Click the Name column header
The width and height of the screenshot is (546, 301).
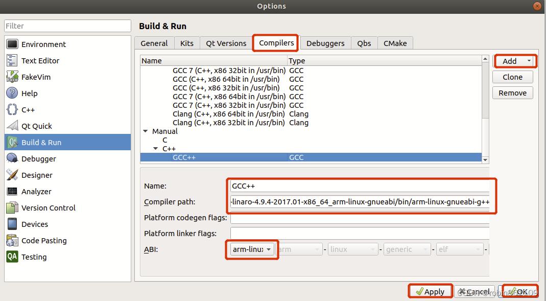[214, 61]
